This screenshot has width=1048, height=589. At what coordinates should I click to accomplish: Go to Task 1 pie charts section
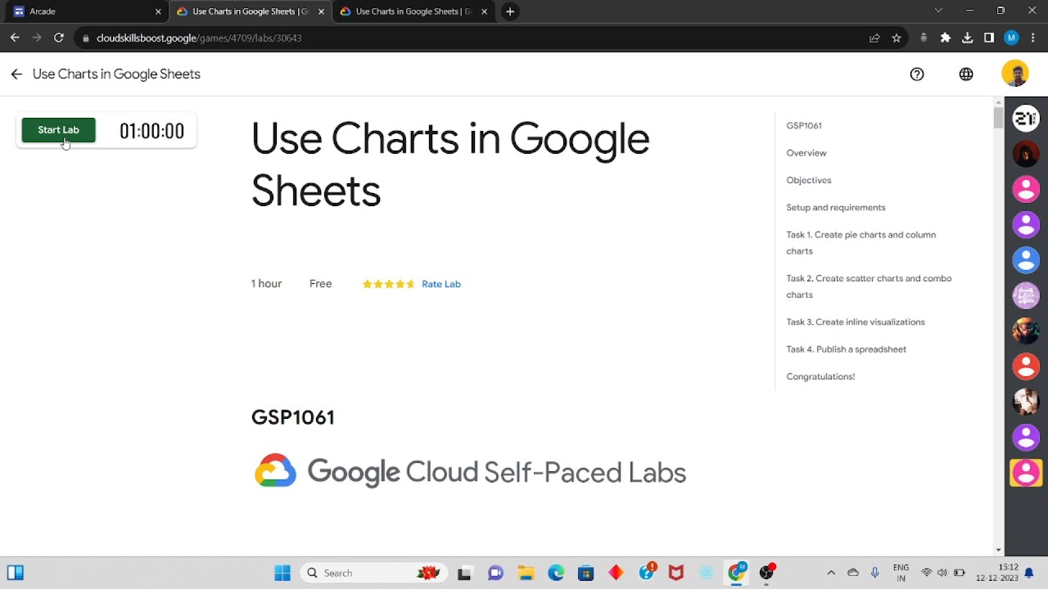(x=861, y=243)
